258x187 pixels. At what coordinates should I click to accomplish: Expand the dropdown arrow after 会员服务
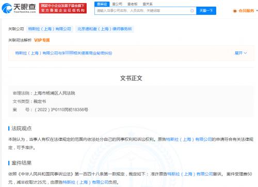[256, 11]
